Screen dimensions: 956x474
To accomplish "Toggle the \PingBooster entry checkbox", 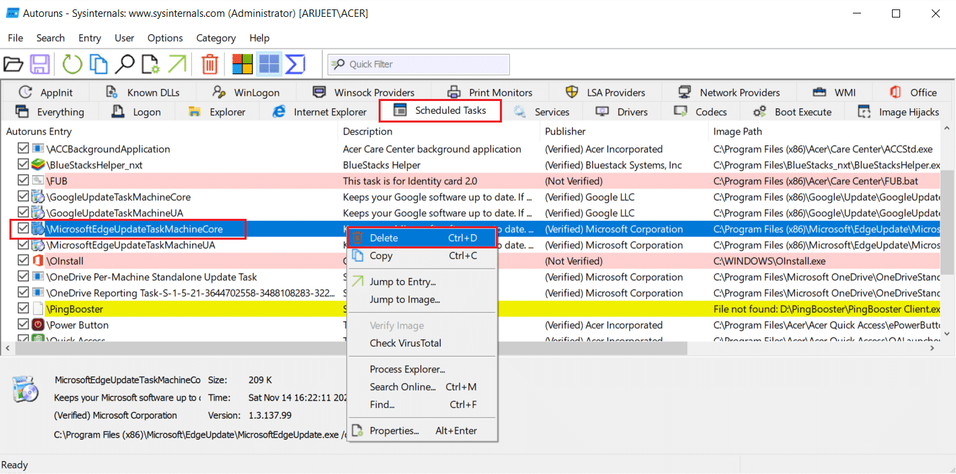I will point(24,309).
